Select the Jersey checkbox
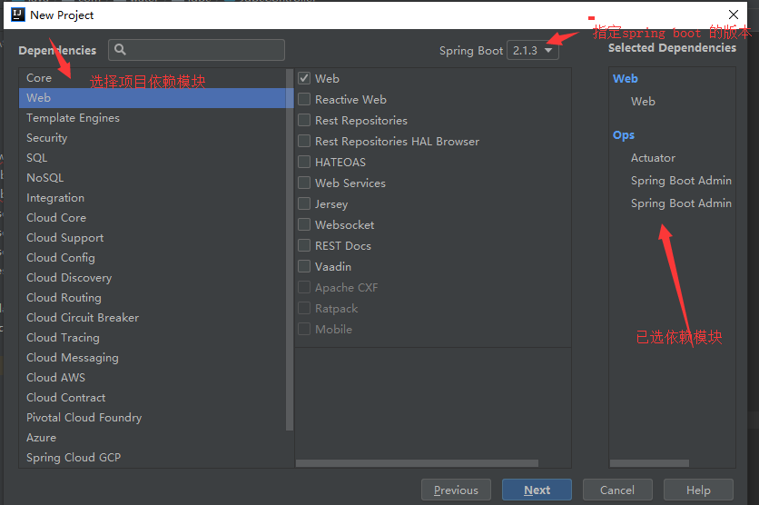759x505 pixels. (x=304, y=203)
